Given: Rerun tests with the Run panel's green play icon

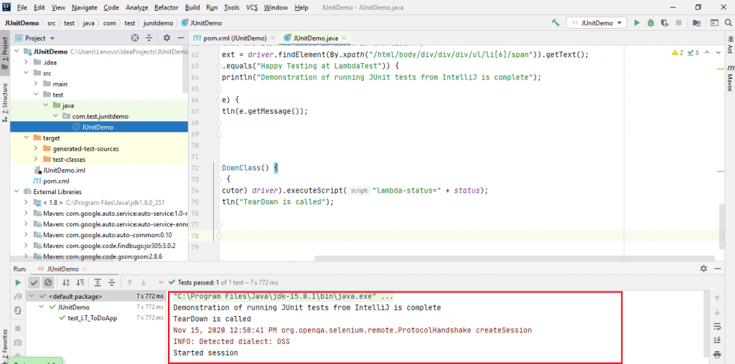Looking at the screenshot, I should tap(18, 282).
